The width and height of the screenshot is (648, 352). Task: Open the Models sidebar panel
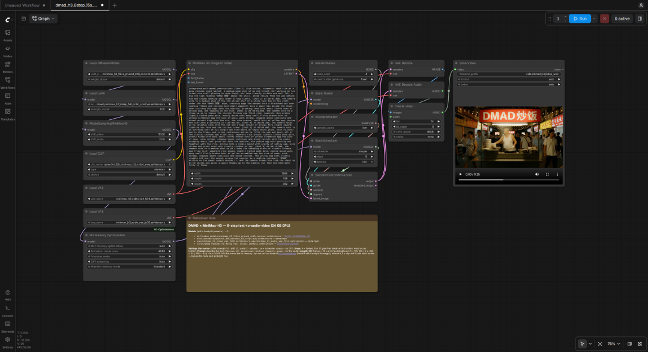tap(7, 67)
